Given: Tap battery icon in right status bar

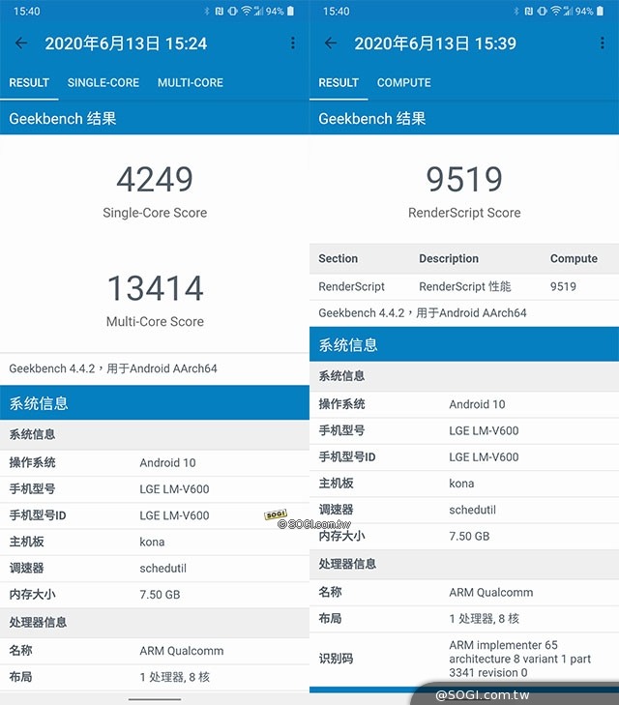Looking at the screenshot, I should point(600,11).
